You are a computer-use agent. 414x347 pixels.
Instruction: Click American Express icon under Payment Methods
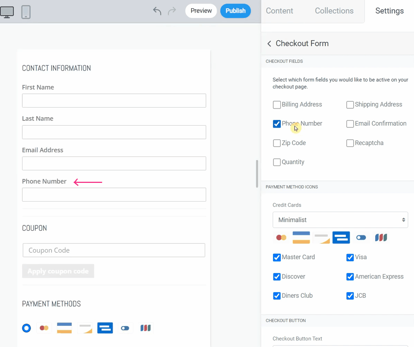point(105,328)
